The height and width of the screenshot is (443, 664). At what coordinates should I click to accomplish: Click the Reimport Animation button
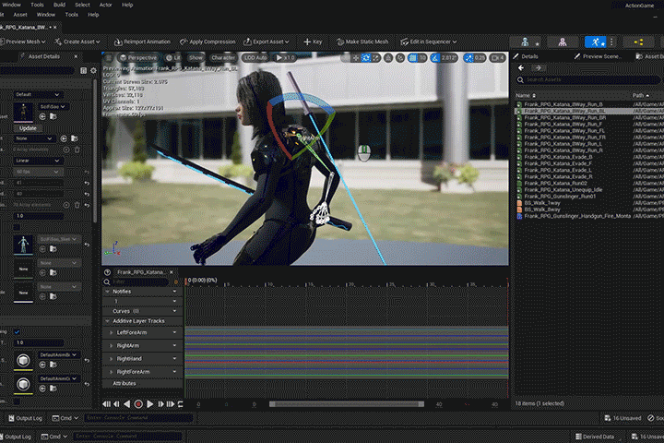(142, 42)
